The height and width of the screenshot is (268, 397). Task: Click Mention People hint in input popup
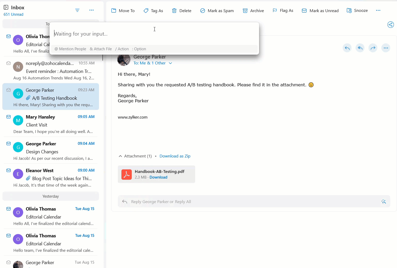click(x=70, y=49)
